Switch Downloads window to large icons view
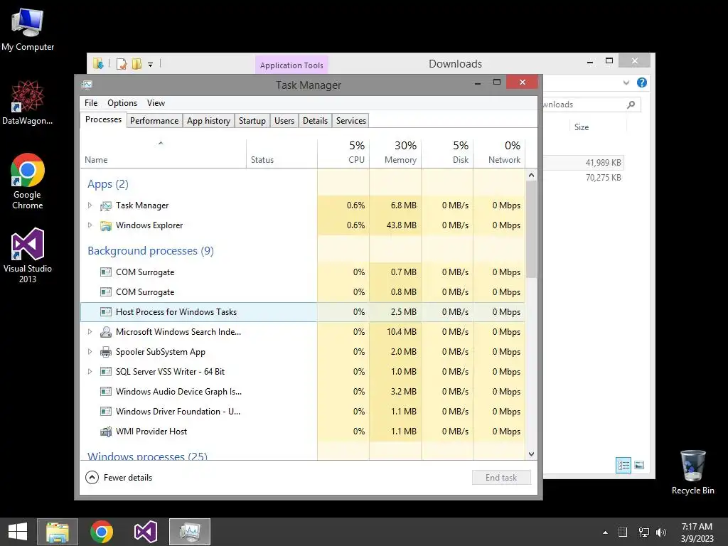Viewport: 728px width, 546px height. [x=639, y=465]
